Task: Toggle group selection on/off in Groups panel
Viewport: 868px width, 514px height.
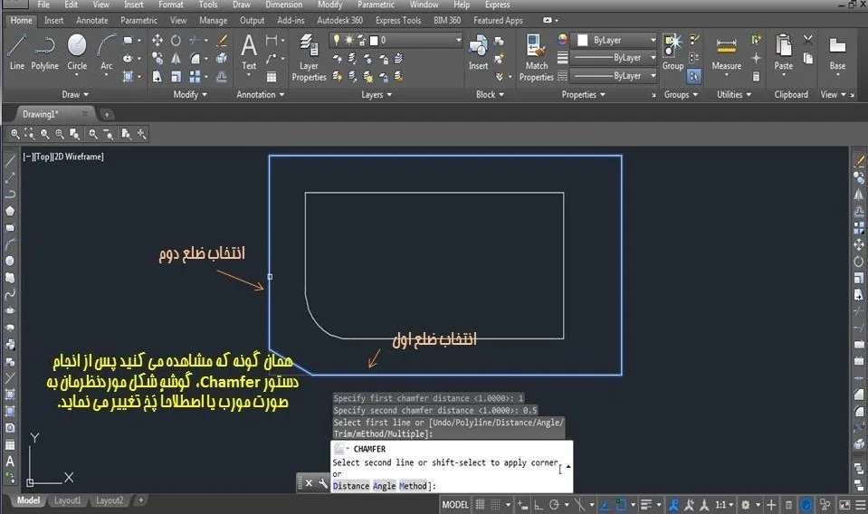Action: click(693, 76)
